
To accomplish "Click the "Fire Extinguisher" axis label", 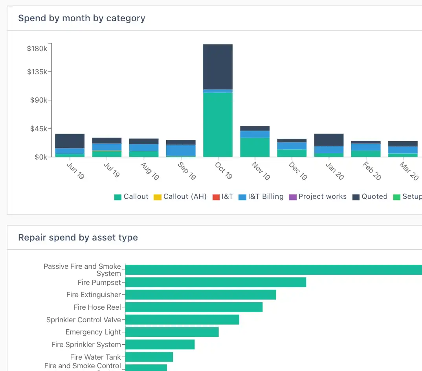I will [x=94, y=295].
